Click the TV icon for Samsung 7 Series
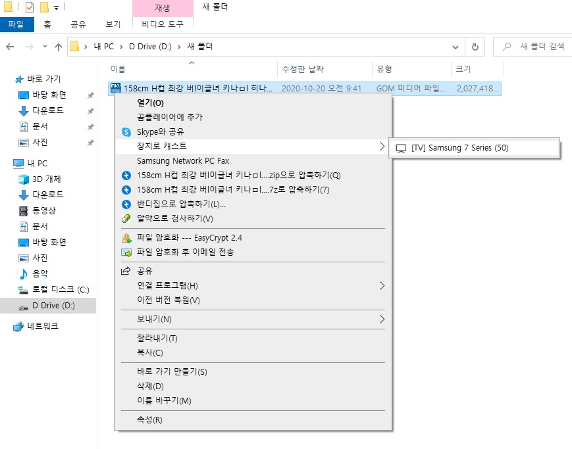This screenshot has width=572, height=449. 401,148
